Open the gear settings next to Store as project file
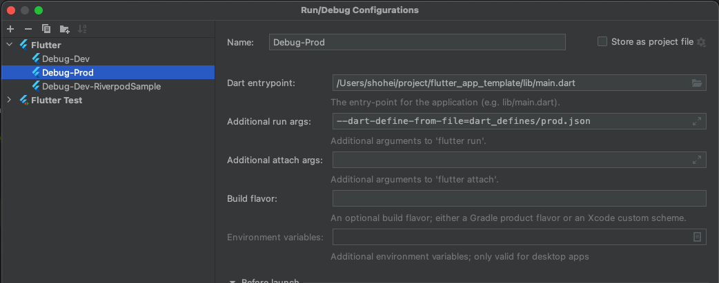 702,42
